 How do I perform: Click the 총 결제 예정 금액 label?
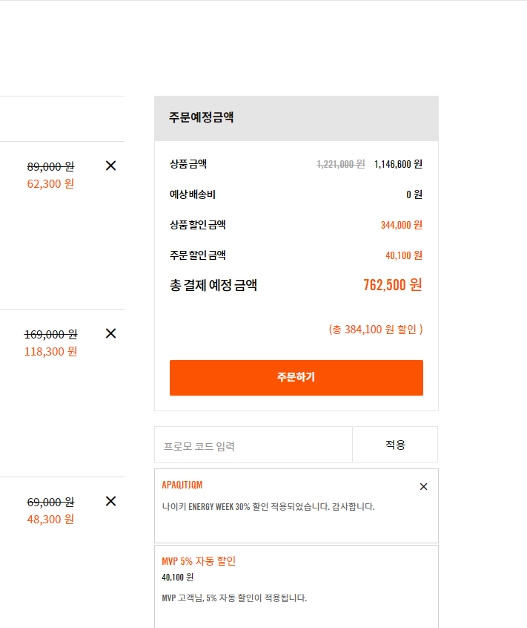(x=213, y=285)
